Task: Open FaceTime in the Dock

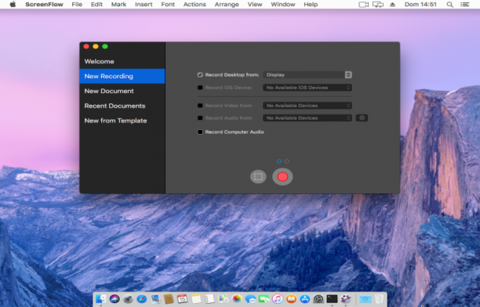Action: [x=264, y=298]
